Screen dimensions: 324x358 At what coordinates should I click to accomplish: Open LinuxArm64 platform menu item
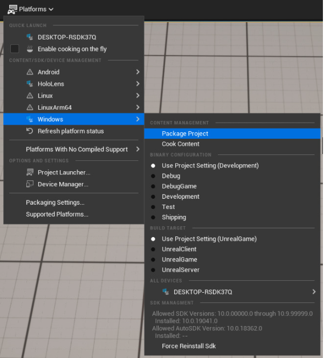point(74,107)
